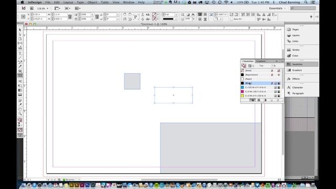The height and width of the screenshot is (189, 336).
Task: Click the small gray square on the page
Action: (x=132, y=81)
